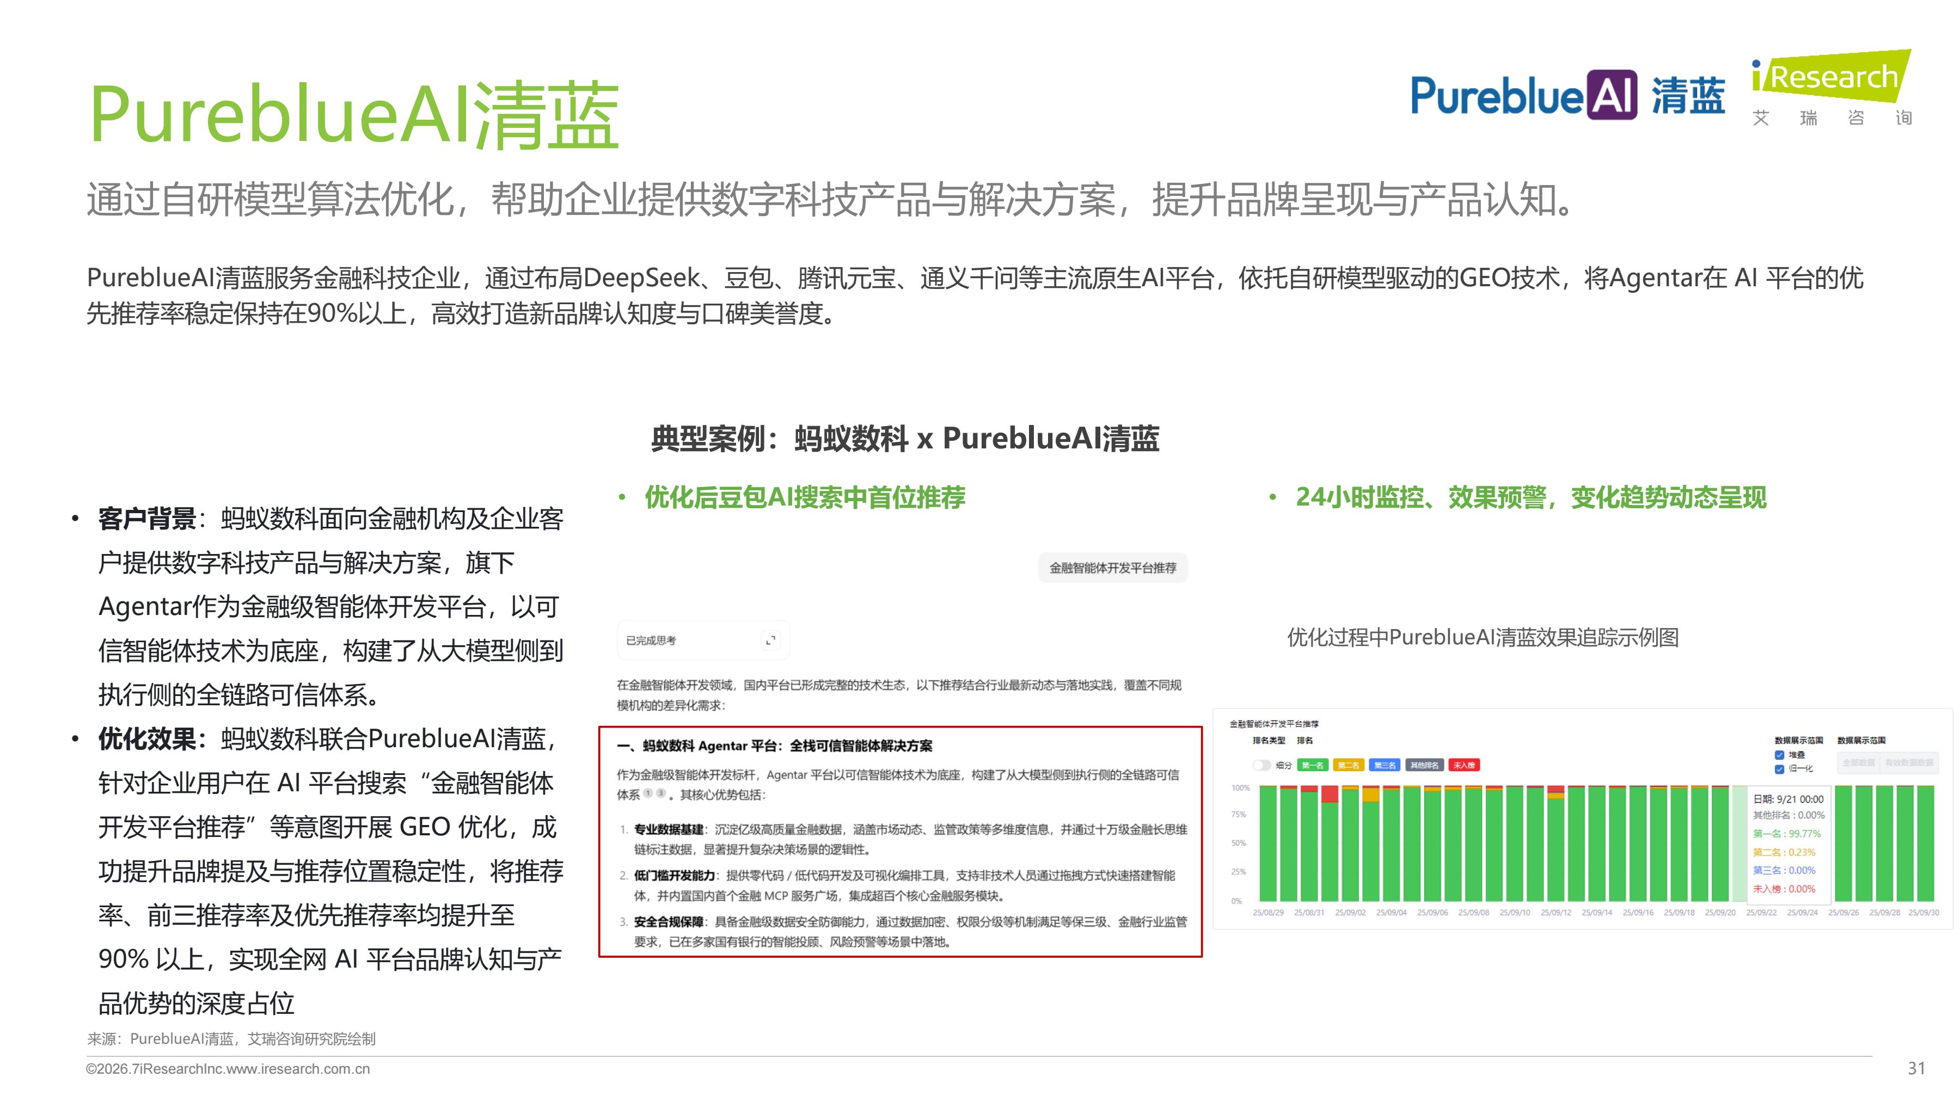Click the 25/08/29 x-axis date label
1960x1102 pixels.
(x=1267, y=913)
